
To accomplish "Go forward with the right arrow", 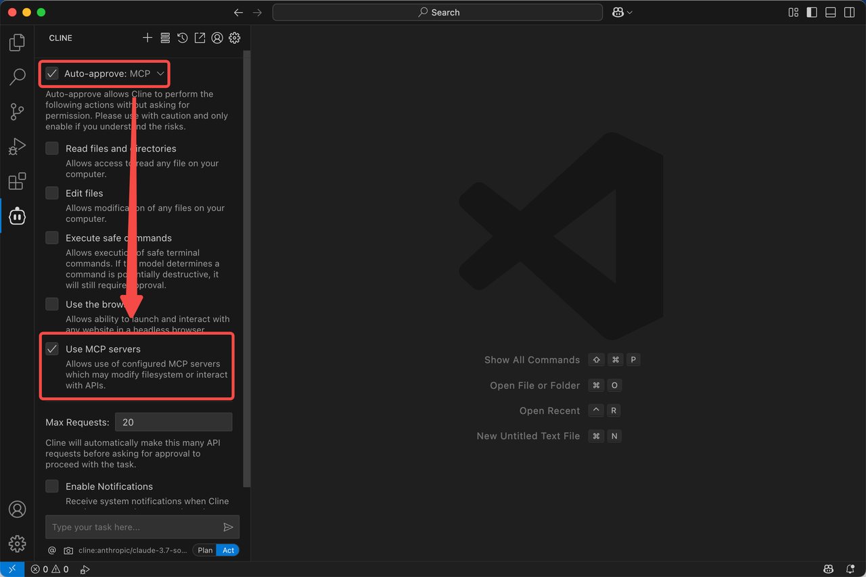I will tap(257, 12).
